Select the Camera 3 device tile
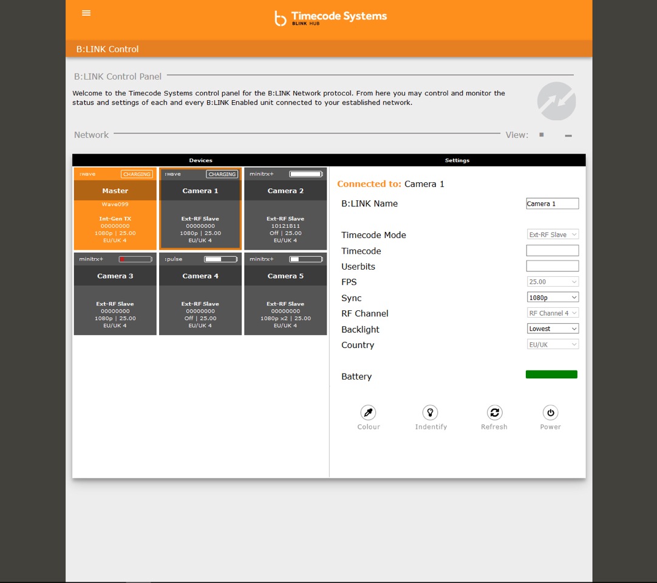Viewport: 657px width, 583px height. (115, 294)
